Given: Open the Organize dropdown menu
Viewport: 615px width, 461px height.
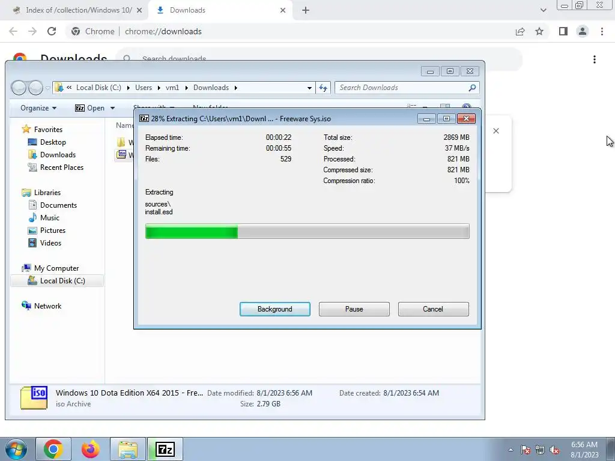Looking at the screenshot, I should (38, 108).
